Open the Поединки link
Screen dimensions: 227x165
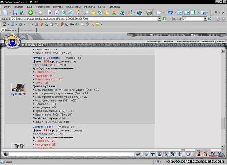point(208,41)
